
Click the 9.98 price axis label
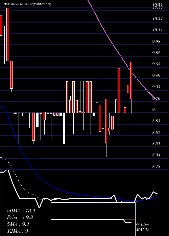point(157,41)
